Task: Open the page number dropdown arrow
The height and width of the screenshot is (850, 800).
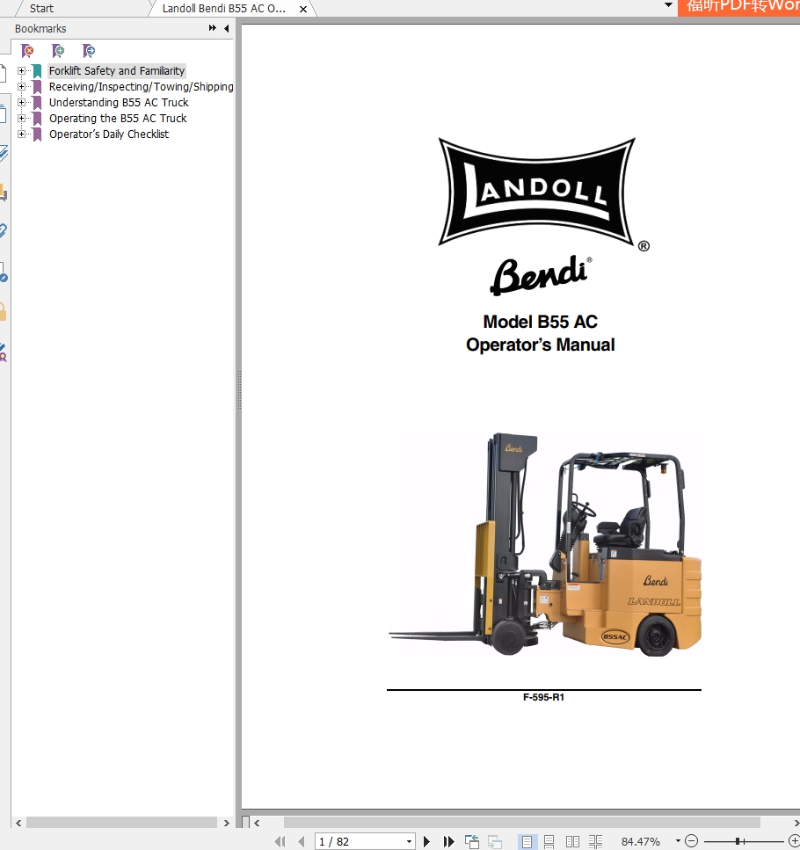Action: [409, 841]
